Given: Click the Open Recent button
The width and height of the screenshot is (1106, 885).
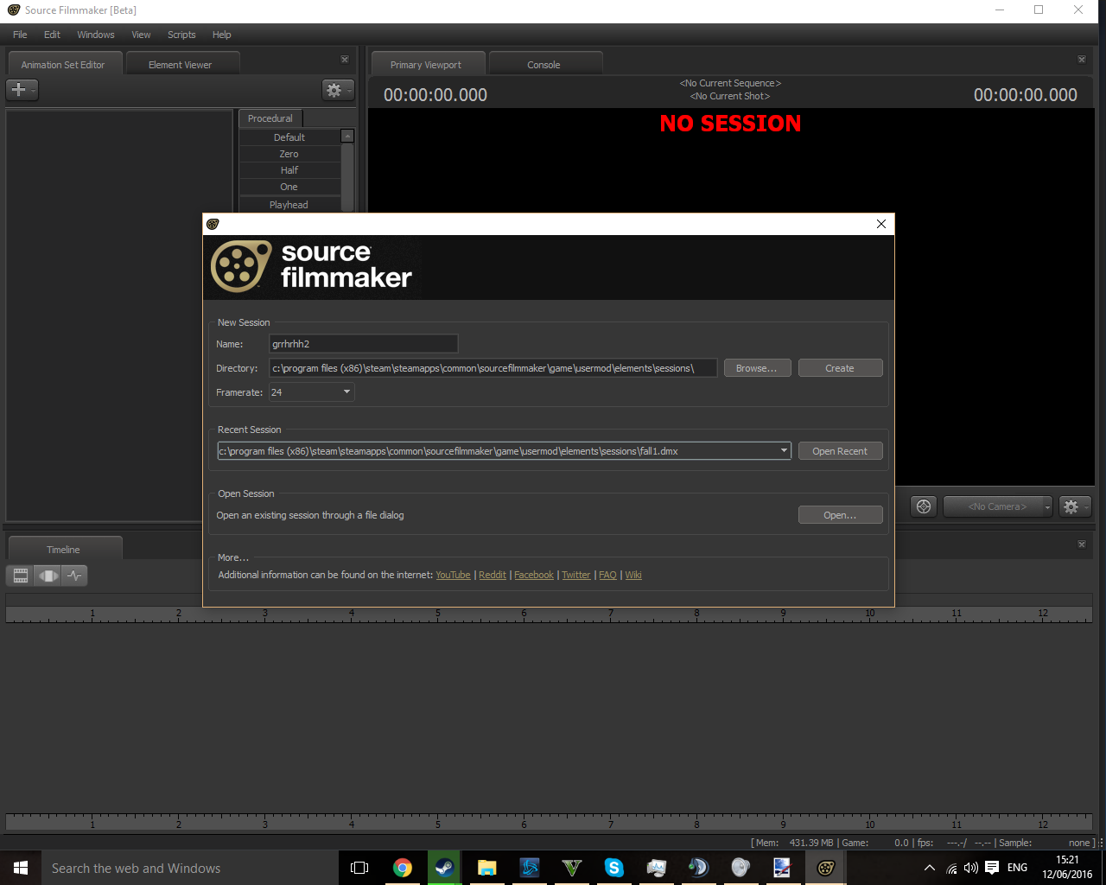Looking at the screenshot, I should click(840, 451).
